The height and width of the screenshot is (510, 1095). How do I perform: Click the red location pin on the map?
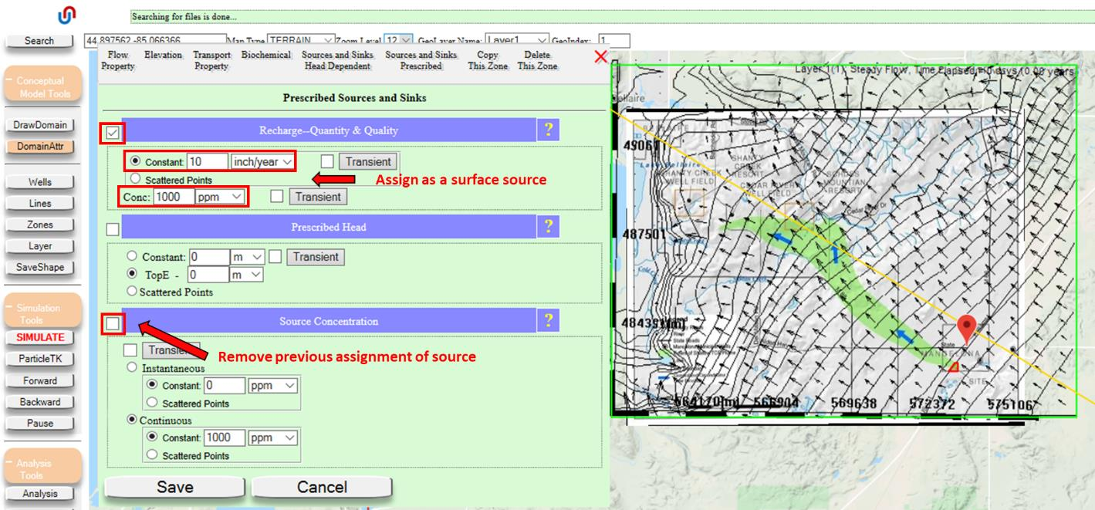pyautogui.click(x=966, y=331)
